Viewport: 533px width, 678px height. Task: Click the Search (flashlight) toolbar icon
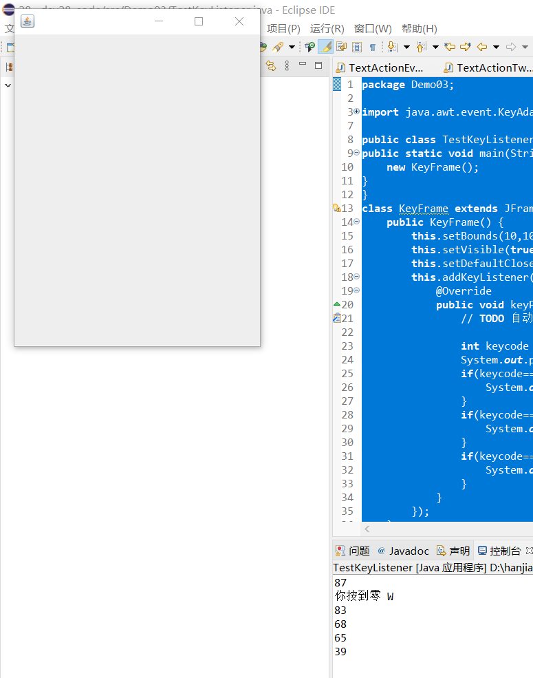click(x=278, y=47)
